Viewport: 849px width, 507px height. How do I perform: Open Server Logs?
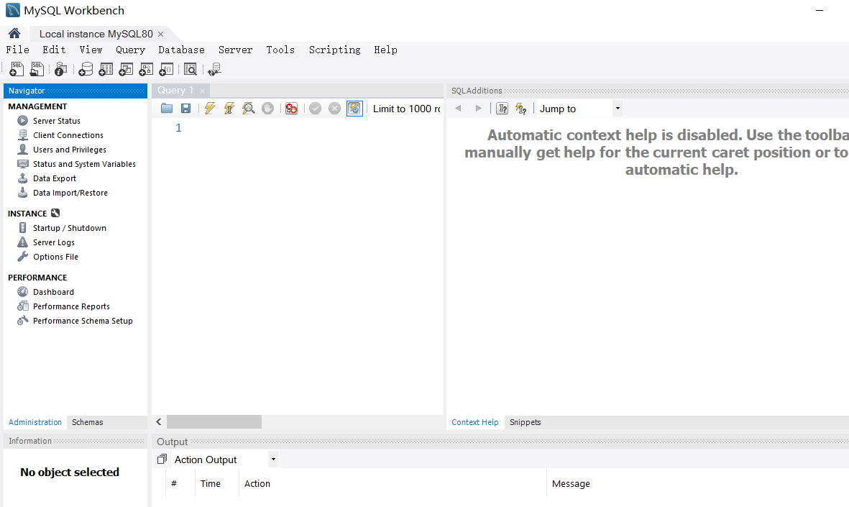pyautogui.click(x=54, y=242)
